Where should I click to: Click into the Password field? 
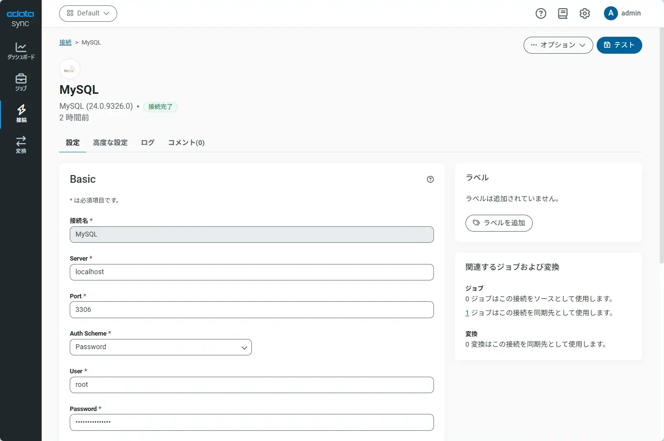tap(252, 423)
